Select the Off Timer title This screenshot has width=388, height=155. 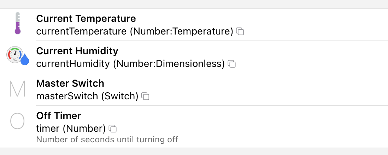click(59, 116)
